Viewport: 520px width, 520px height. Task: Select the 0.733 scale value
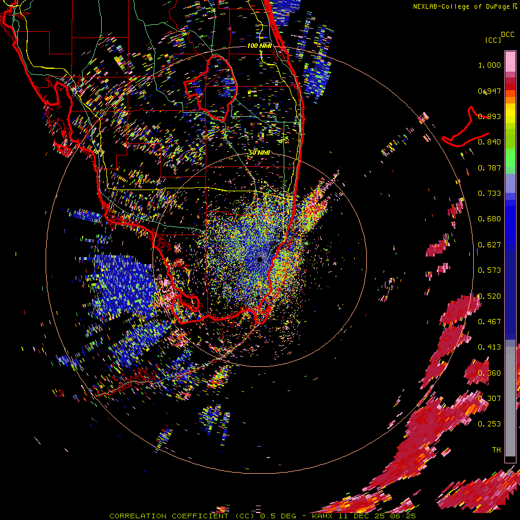point(489,194)
